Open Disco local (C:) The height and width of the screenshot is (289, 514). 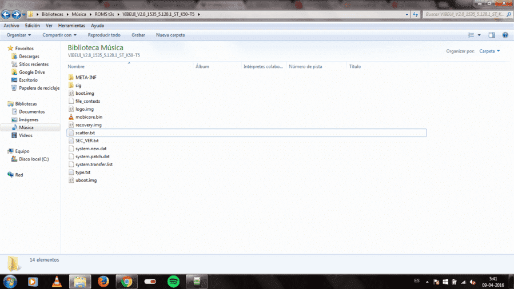[x=34, y=159]
